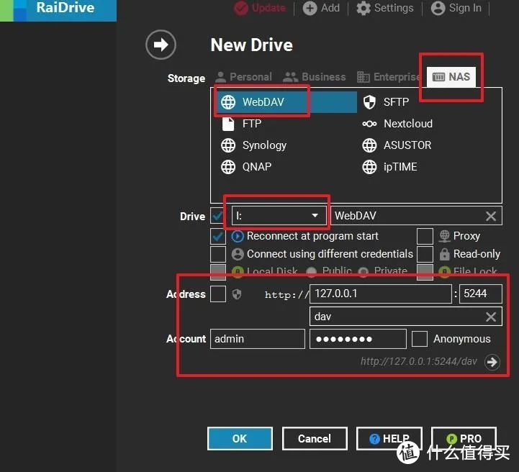This screenshot has height=472, width=519.
Task: Switch to the Business storage tab
Action: (315, 77)
